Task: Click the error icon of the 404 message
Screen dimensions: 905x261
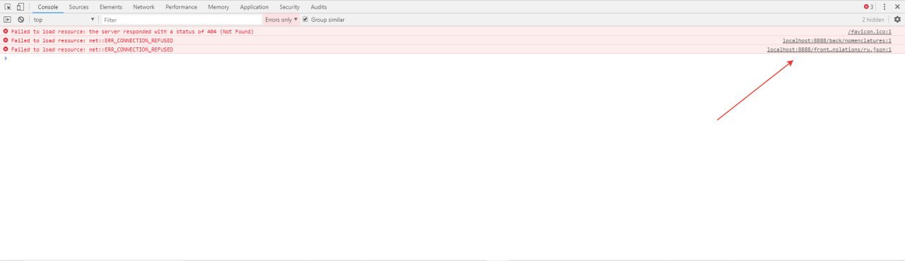Action: 6,32
